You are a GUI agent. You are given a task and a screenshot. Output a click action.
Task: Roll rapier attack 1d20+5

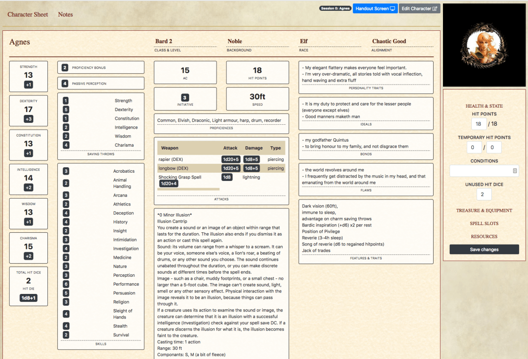[231, 159]
